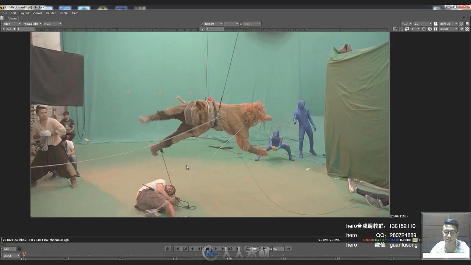Toggle the IP input process button
This screenshot has height=265, width=471.
tap(461, 29)
